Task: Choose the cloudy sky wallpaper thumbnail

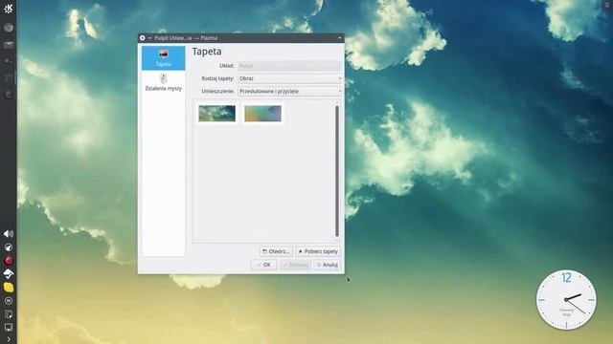Action: [x=217, y=114]
